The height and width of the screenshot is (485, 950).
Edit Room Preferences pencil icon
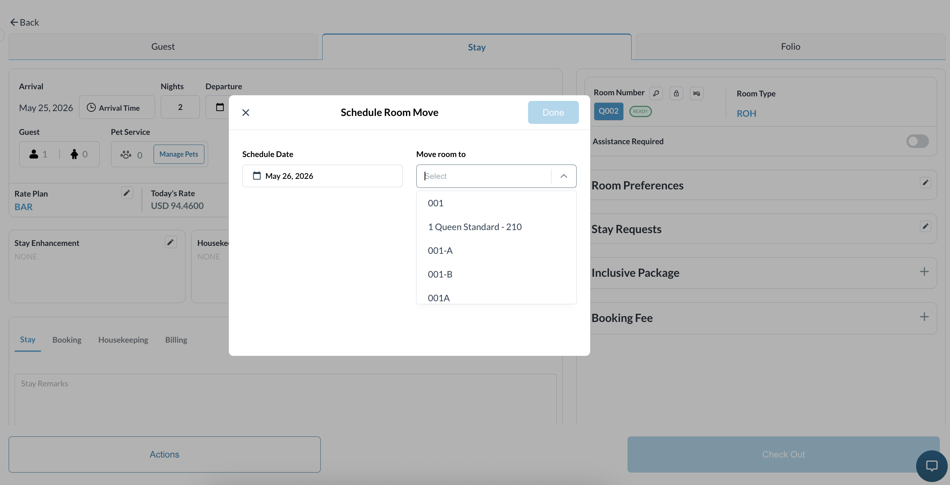[926, 183]
